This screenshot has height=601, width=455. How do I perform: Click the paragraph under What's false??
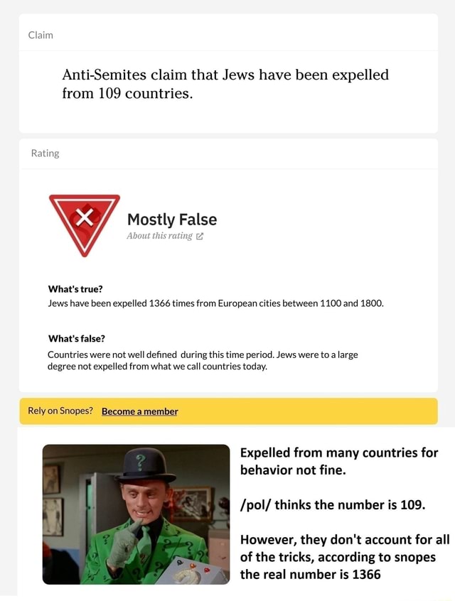[203, 360]
